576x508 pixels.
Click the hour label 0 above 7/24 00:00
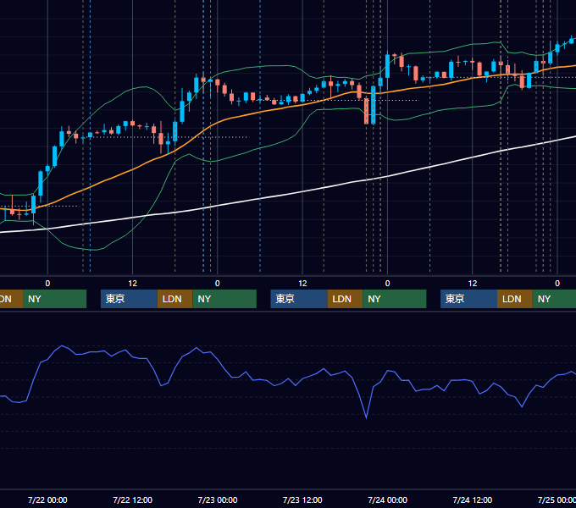click(387, 284)
